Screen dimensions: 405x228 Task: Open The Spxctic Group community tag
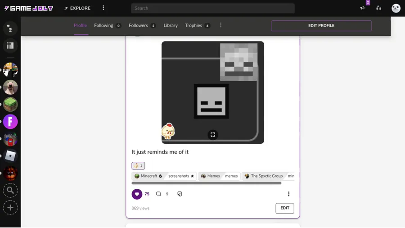tap(264, 176)
